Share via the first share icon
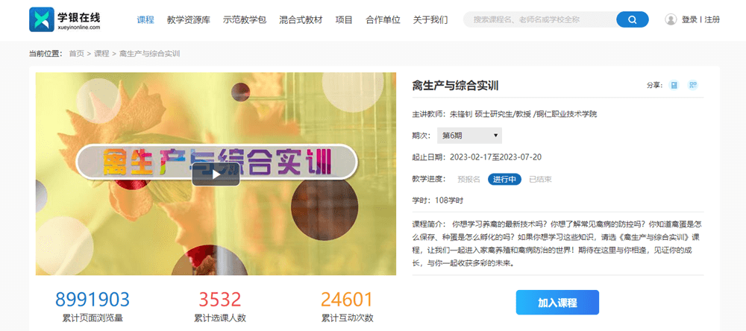The height and width of the screenshot is (331, 746). 673,85
